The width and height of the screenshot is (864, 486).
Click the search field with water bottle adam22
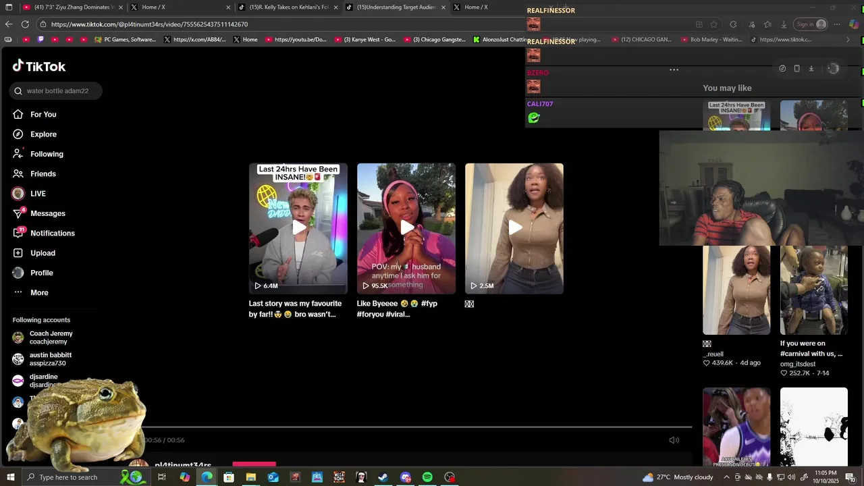56,90
